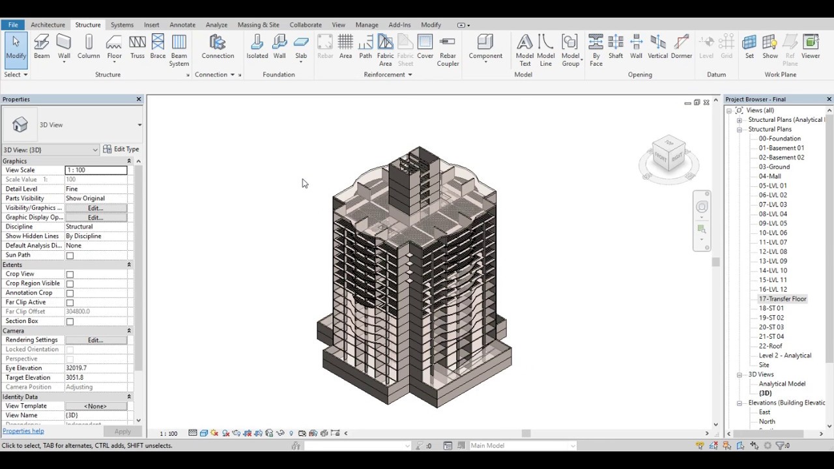Switch to the Systems ribbon tab
This screenshot has height=469, width=834.
pos(122,25)
